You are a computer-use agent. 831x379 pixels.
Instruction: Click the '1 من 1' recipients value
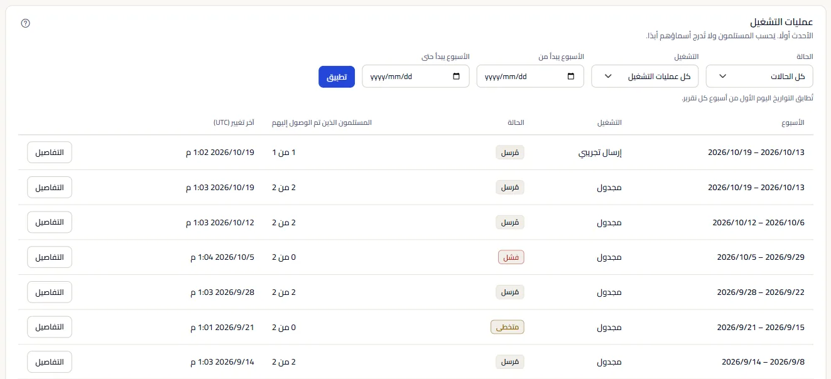point(283,152)
